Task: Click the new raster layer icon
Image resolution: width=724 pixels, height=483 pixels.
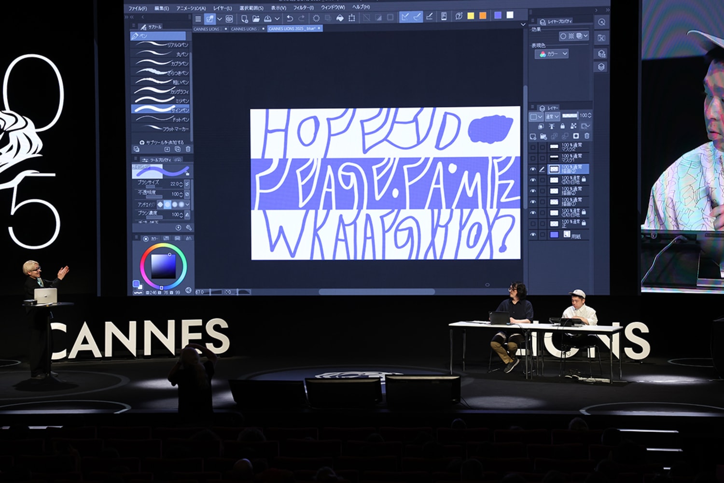Action: (533, 137)
